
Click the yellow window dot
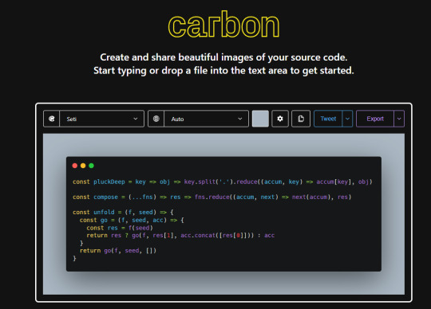[83, 166]
